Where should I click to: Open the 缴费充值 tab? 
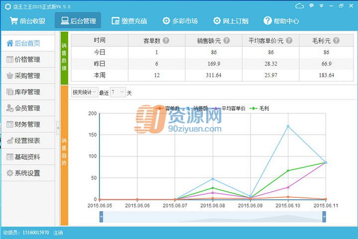[x=129, y=21]
